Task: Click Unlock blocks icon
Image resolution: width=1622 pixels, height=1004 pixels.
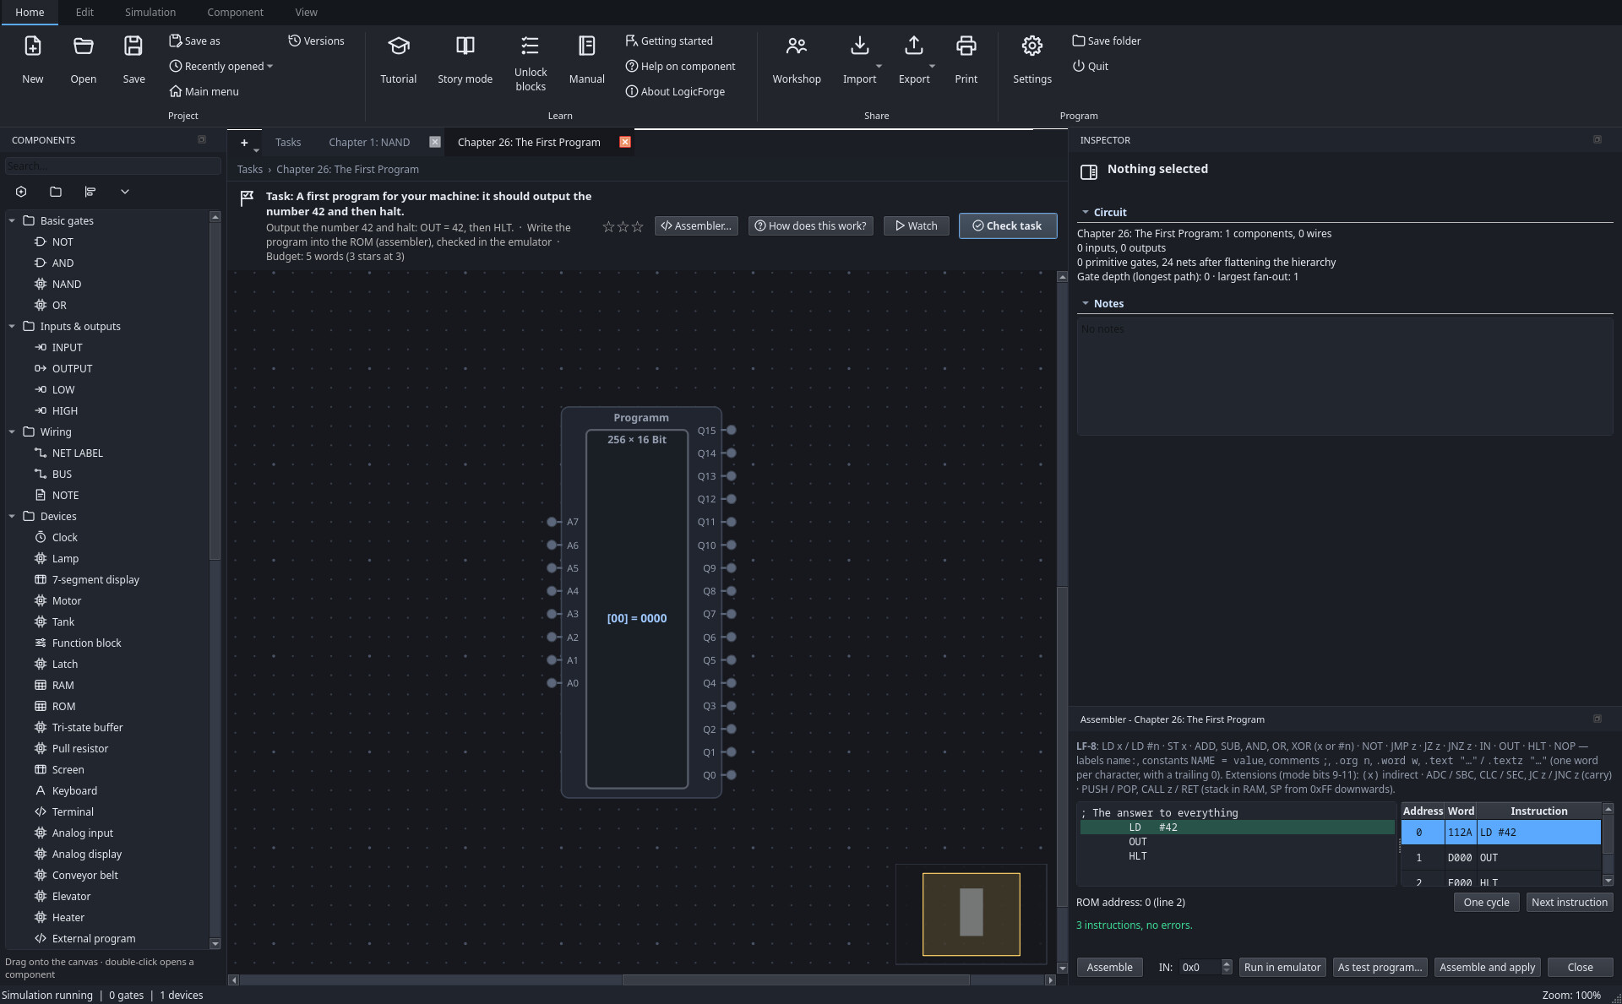Action: [530, 45]
